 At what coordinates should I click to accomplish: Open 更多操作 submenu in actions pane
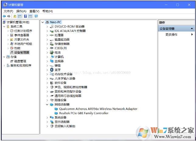(x=172, y=34)
